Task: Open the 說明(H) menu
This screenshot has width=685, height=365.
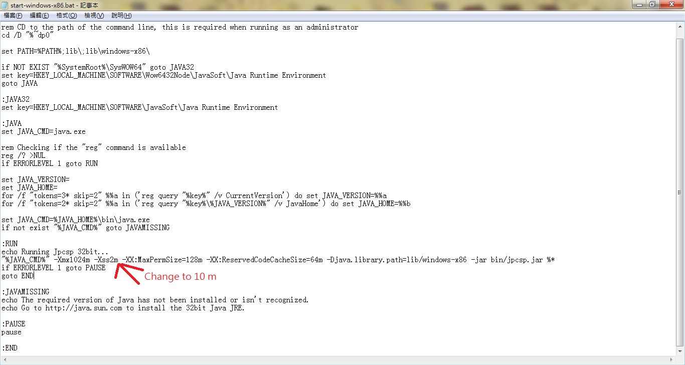Action: [121, 16]
